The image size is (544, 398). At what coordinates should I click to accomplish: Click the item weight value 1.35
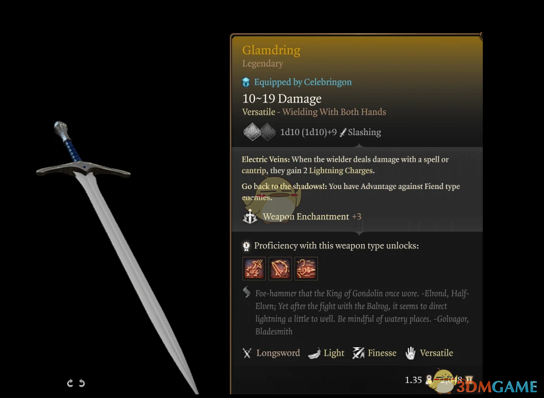[x=413, y=380]
